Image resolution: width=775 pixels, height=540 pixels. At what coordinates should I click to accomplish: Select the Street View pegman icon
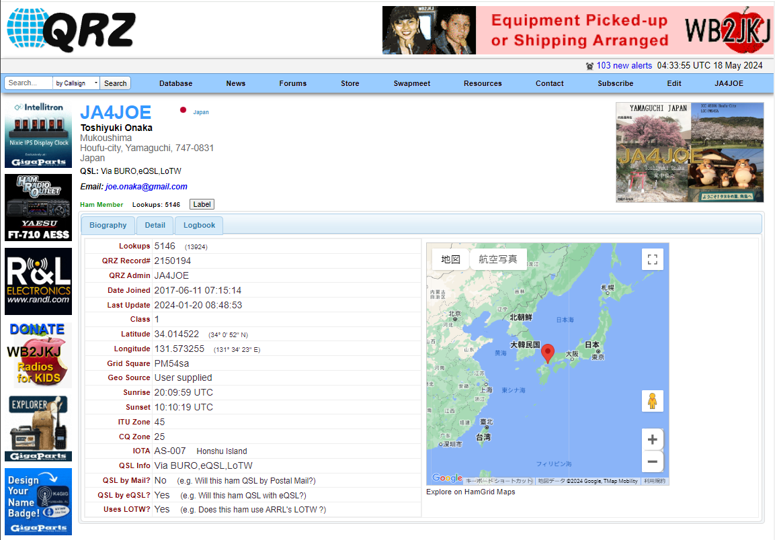coord(653,401)
